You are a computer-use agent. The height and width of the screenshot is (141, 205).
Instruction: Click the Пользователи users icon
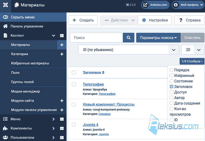coord(5,137)
